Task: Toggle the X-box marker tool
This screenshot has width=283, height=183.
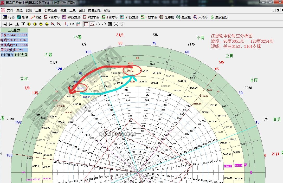Action: (x=110, y=24)
